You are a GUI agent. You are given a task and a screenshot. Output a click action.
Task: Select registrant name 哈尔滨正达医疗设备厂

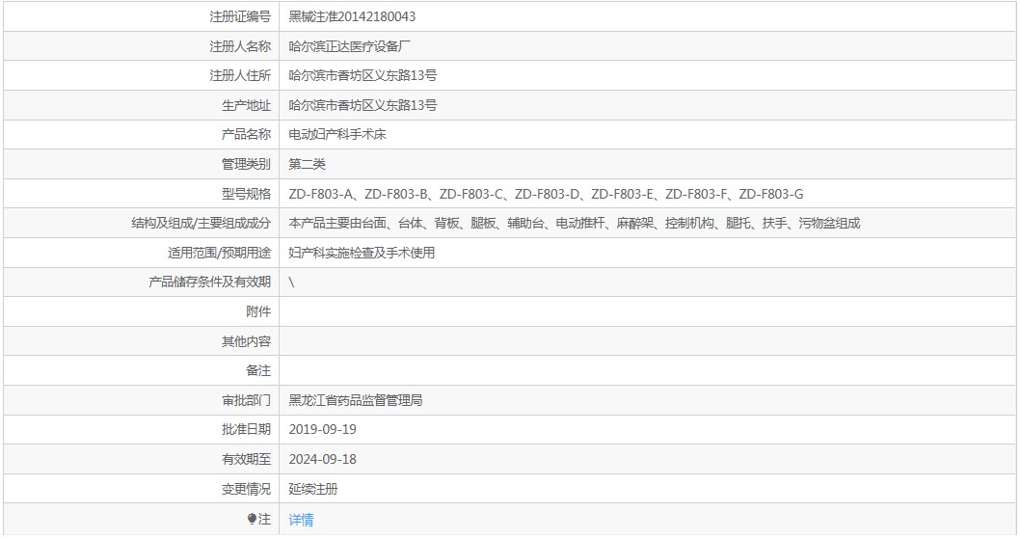[x=350, y=46]
